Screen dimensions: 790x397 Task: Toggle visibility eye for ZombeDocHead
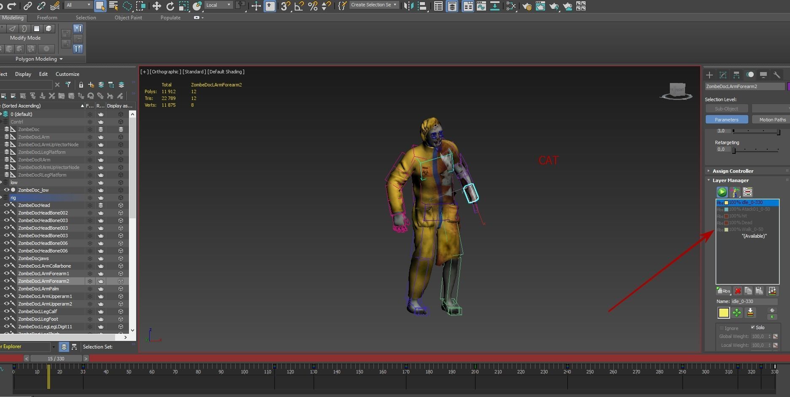(x=6, y=205)
